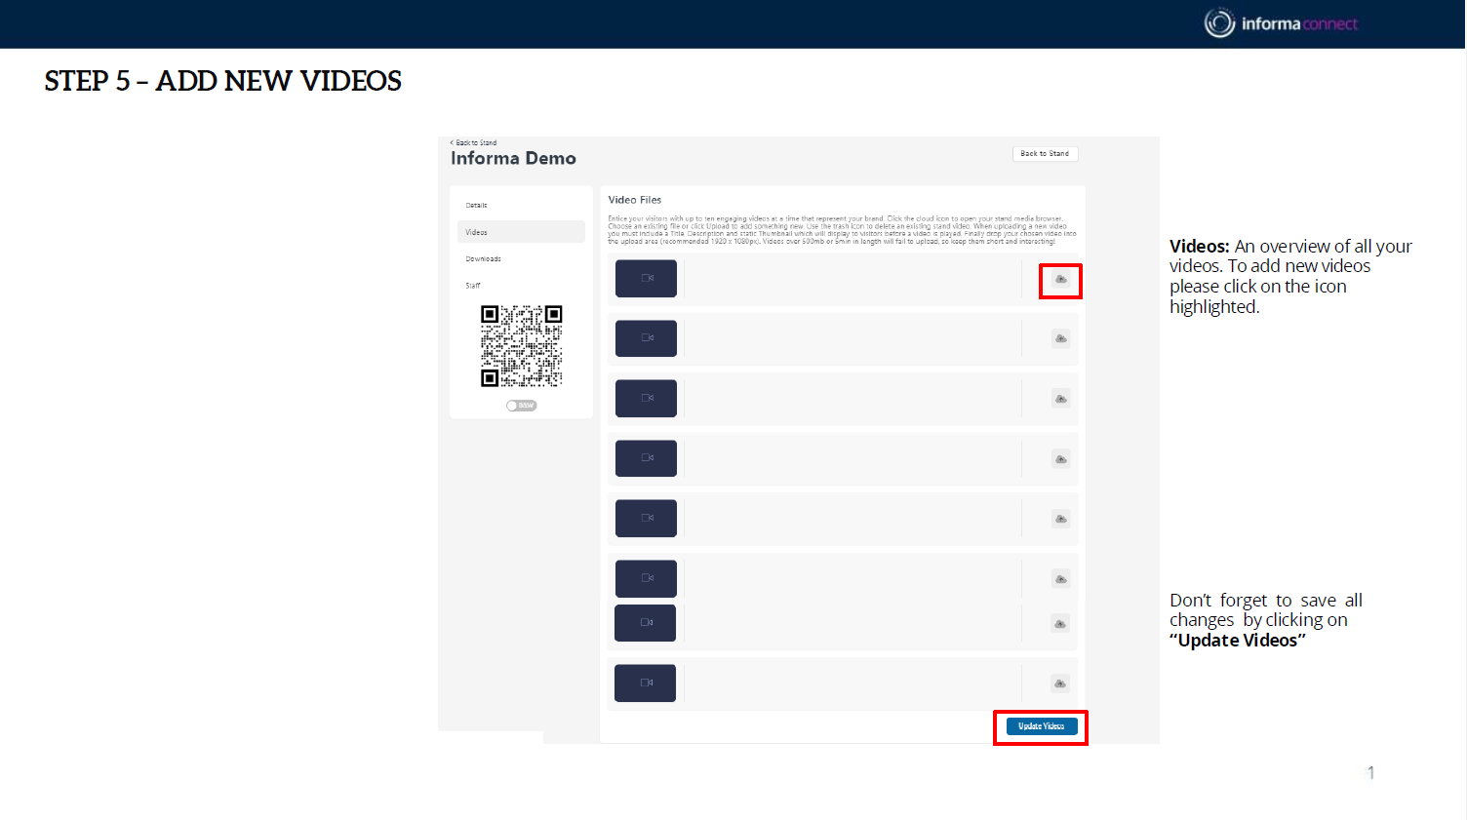Click the Informa Connect logo in the header
The image size is (1467, 820).
click(x=1280, y=23)
